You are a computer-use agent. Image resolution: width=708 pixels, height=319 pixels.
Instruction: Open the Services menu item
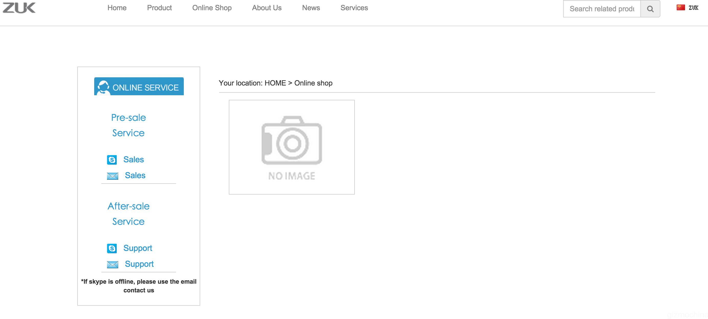pyautogui.click(x=354, y=8)
